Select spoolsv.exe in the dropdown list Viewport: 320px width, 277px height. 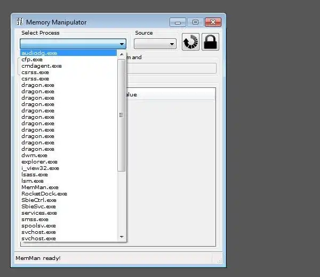tap(68, 226)
